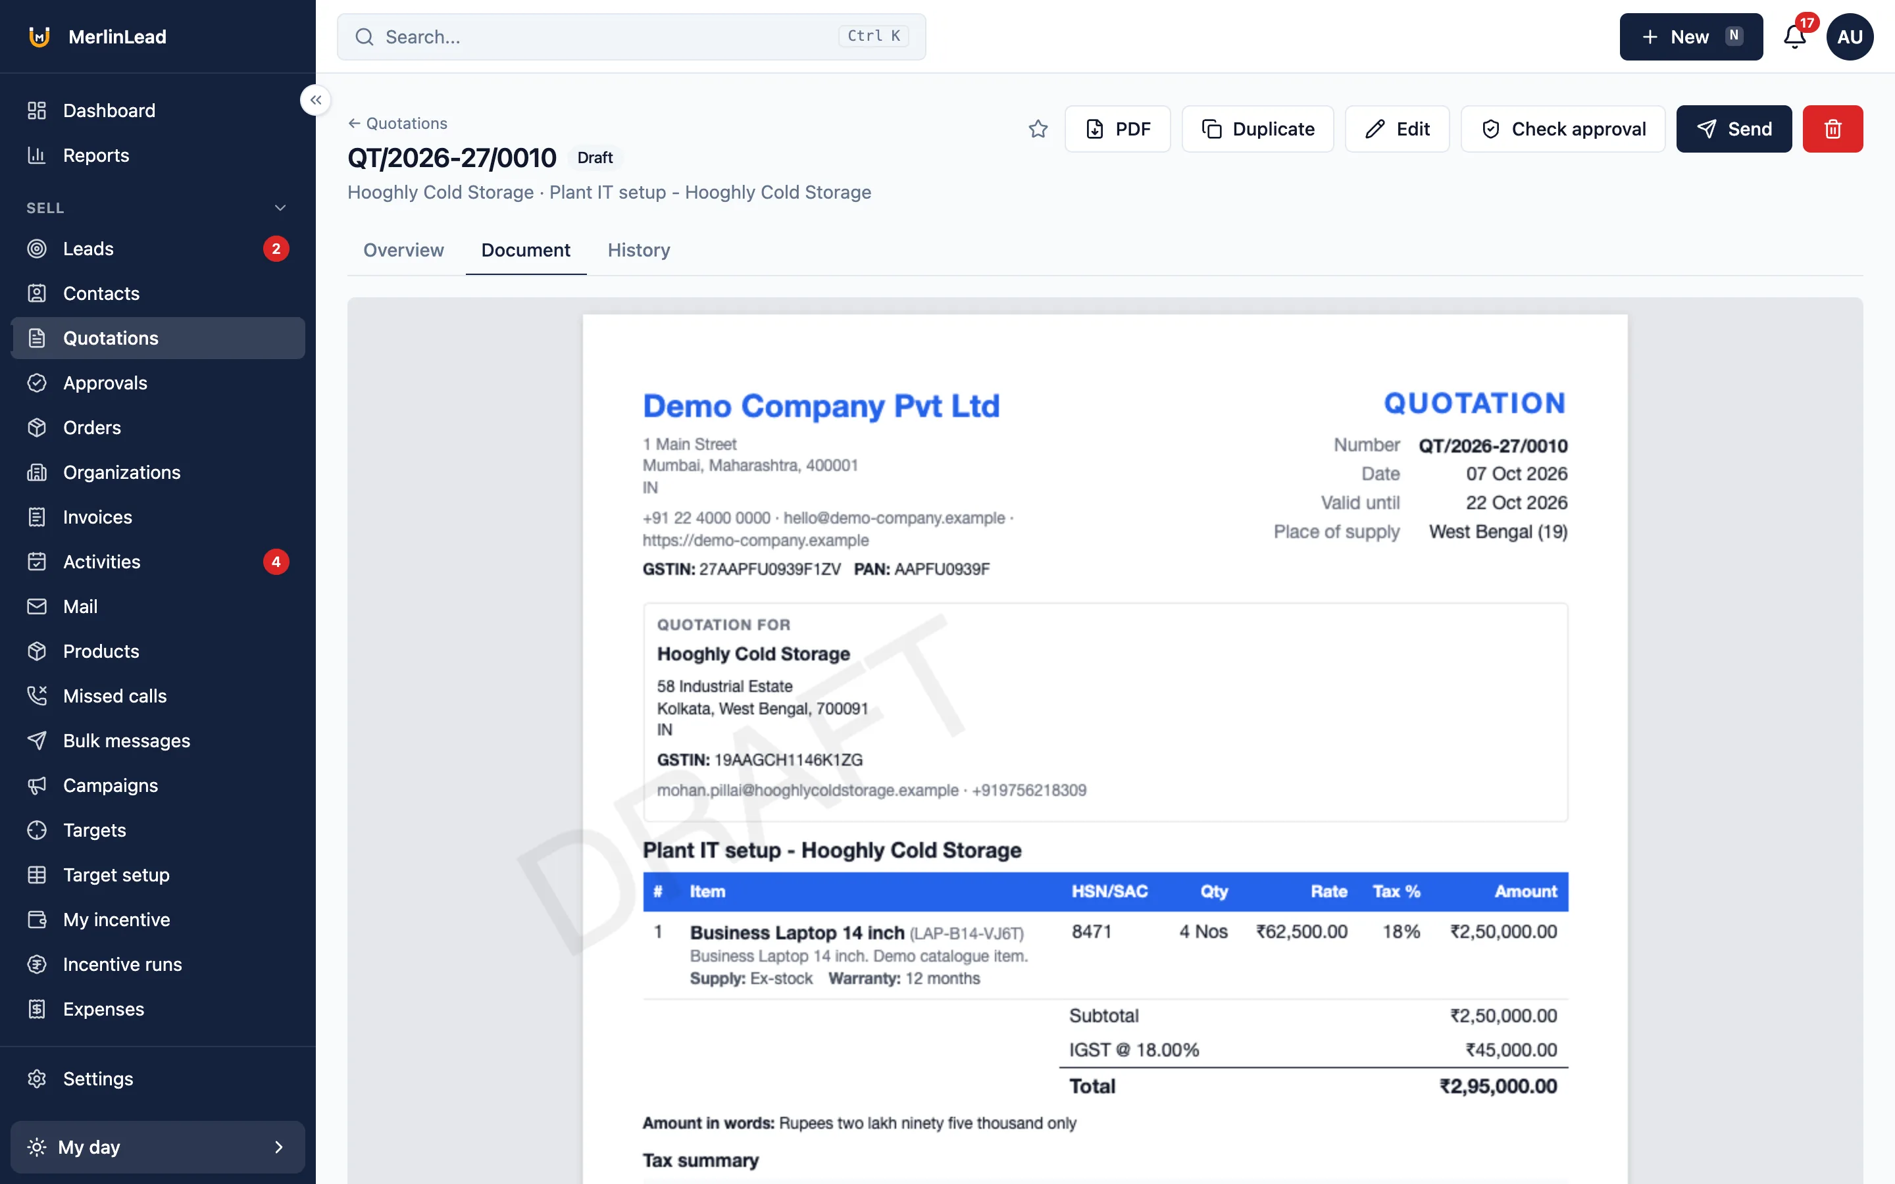Viewport: 1895px width, 1184px height.
Task: Open Targets in the sidebar
Action: pos(158,830)
